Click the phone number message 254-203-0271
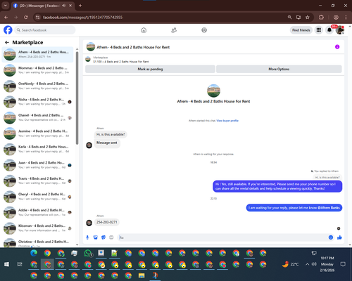352x281 pixels. [107, 222]
